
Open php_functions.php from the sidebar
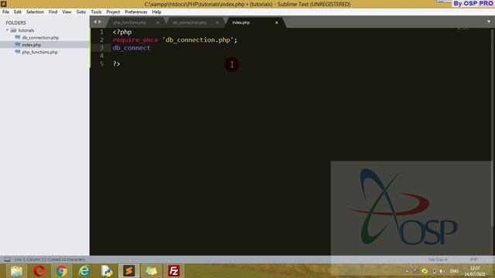(x=39, y=53)
